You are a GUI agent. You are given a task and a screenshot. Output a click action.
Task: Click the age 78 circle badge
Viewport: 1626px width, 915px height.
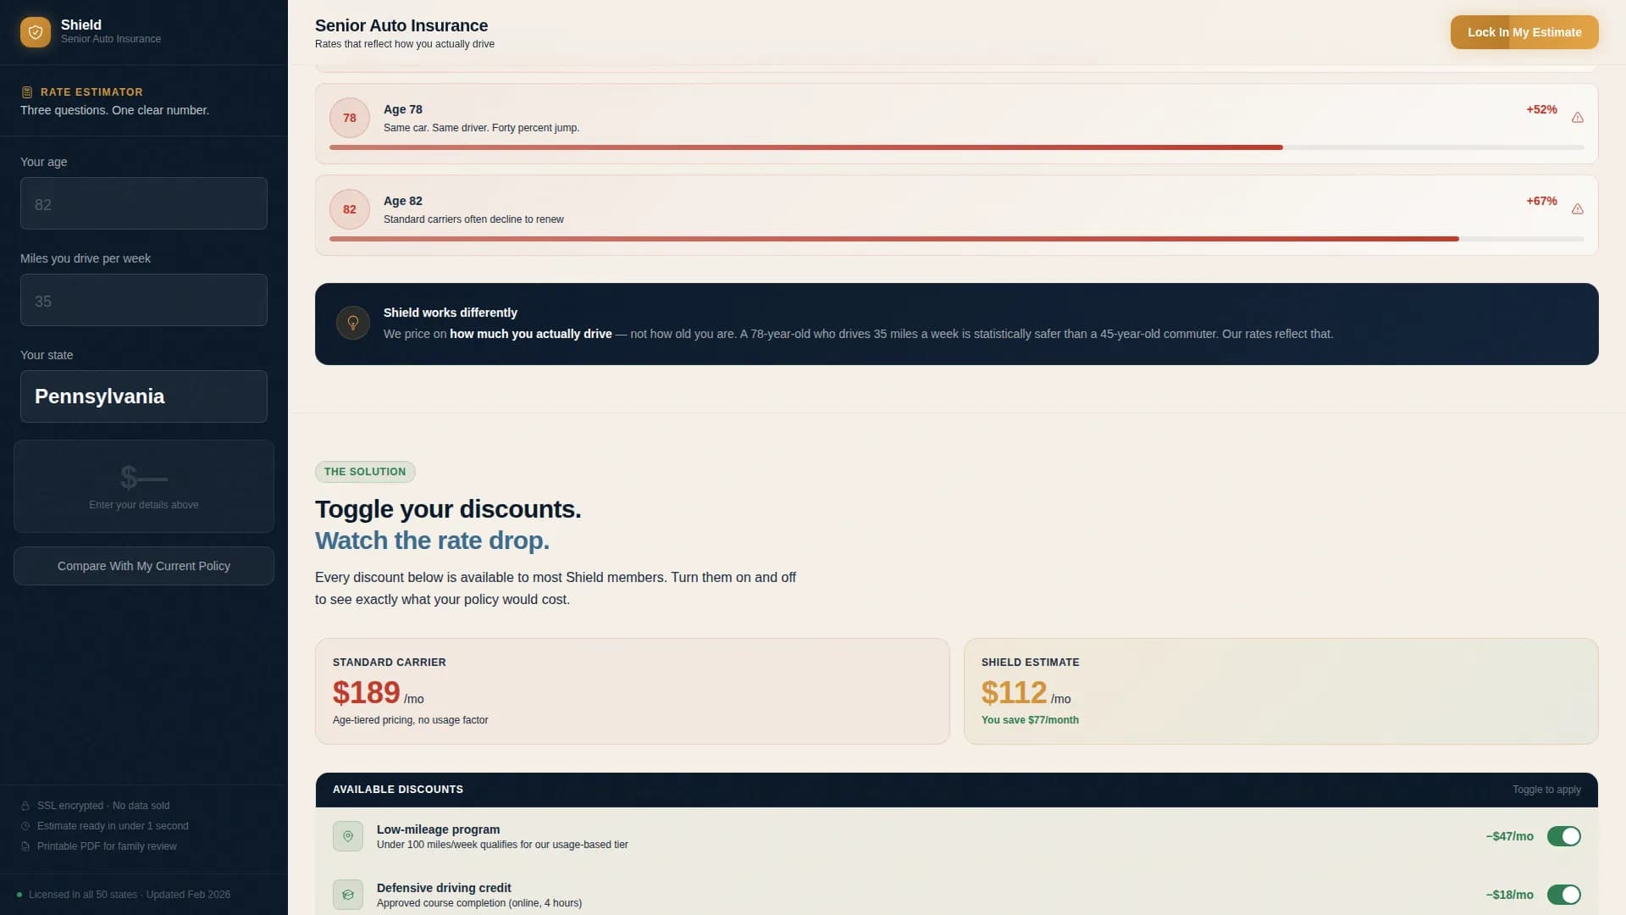(x=350, y=118)
